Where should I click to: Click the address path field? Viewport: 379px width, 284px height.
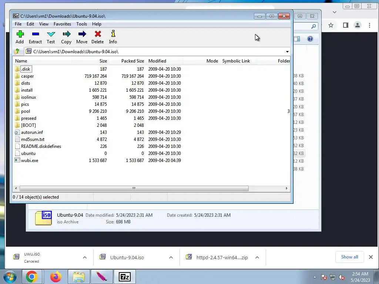coord(155,52)
